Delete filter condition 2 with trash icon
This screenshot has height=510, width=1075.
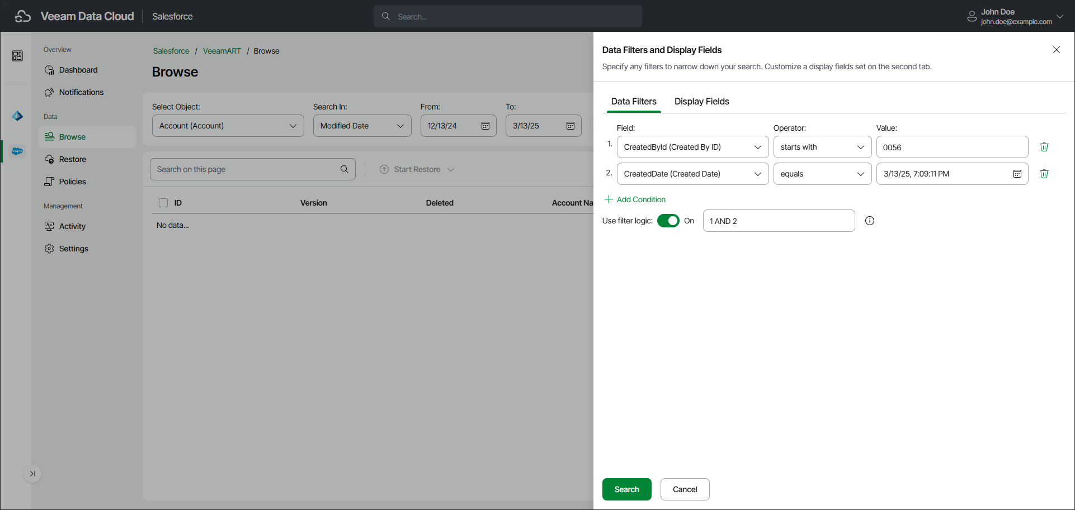[1044, 174]
